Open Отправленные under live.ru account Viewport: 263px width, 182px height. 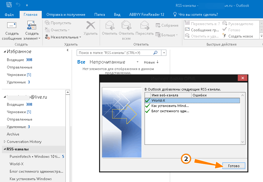point(19,119)
